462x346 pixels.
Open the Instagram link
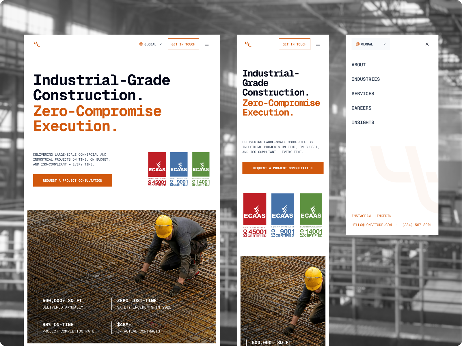pos(361,216)
